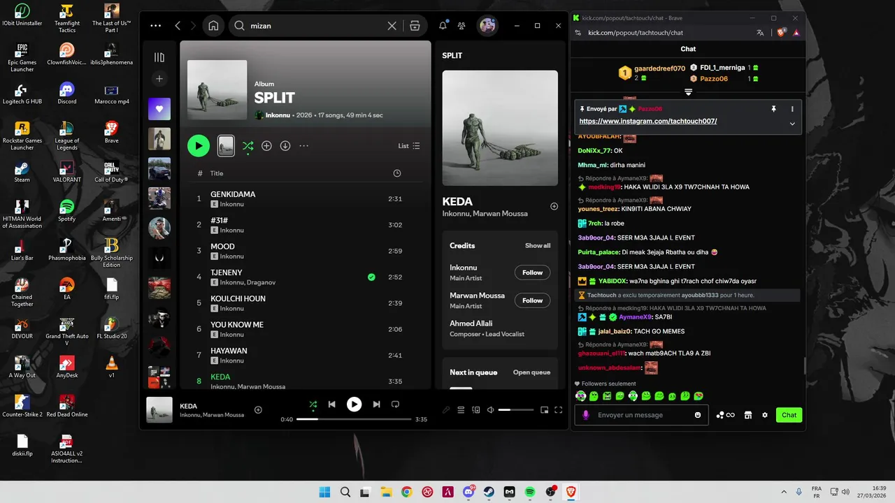Add now playing KEDA to playlist in bottom bar
This screenshot has height=503, width=895.
(x=258, y=410)
